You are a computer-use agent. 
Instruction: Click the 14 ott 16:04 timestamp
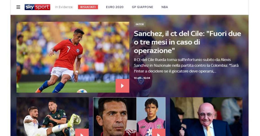click(142, 78)
